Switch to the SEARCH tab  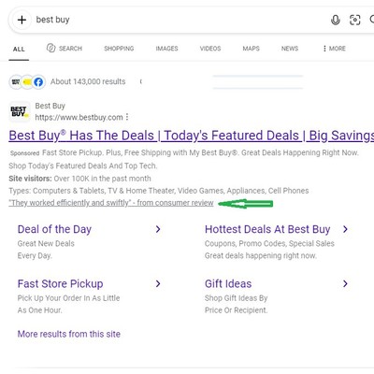coord(70,49)
